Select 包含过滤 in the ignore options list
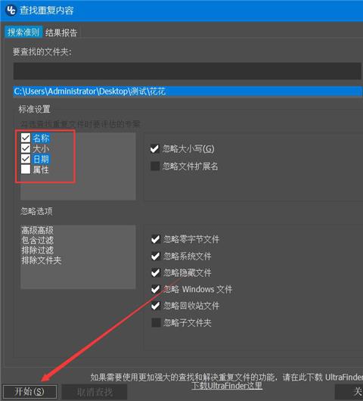Image resolution: width=363 pixels, height=401 pixels. [x=38, y=240]
